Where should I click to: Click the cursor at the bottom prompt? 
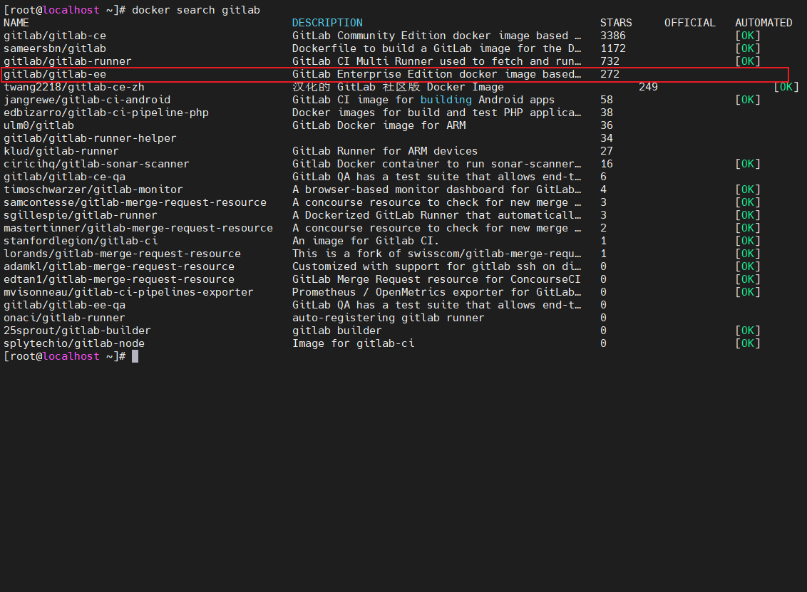135,356
